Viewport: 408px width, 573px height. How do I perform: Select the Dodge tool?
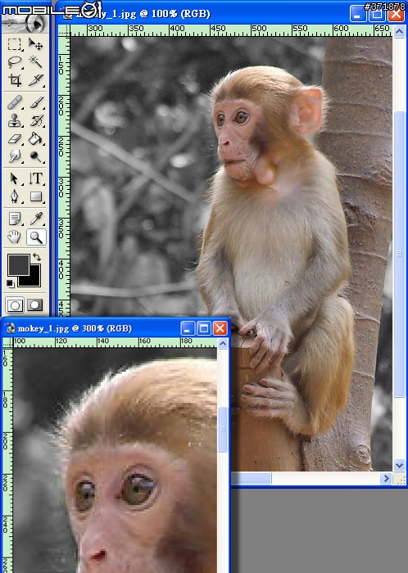click(x=36, y=156)
